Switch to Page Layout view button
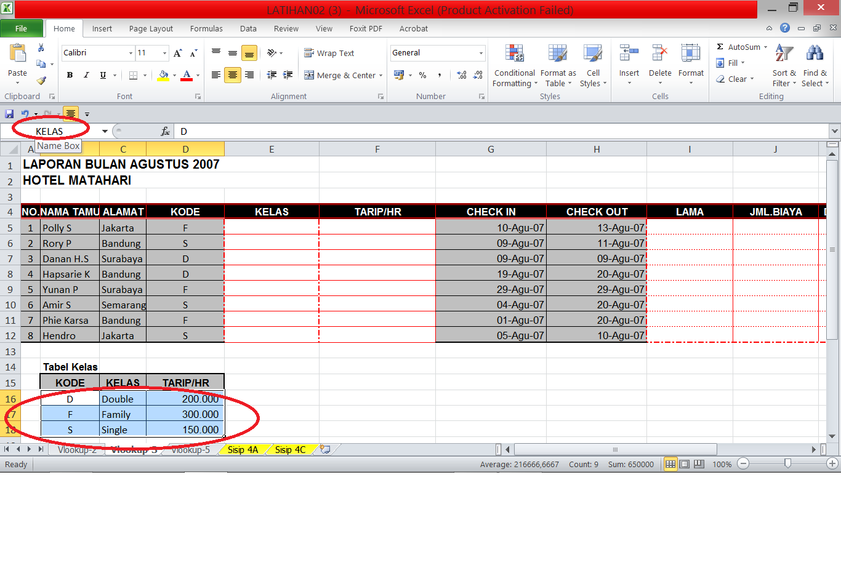This screenshot has height=565, width=841. [685, 464]
